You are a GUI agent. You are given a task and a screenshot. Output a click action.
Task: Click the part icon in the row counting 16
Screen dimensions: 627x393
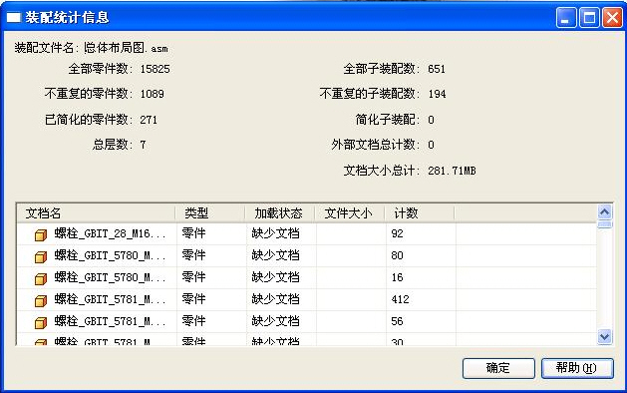point(41,278)
